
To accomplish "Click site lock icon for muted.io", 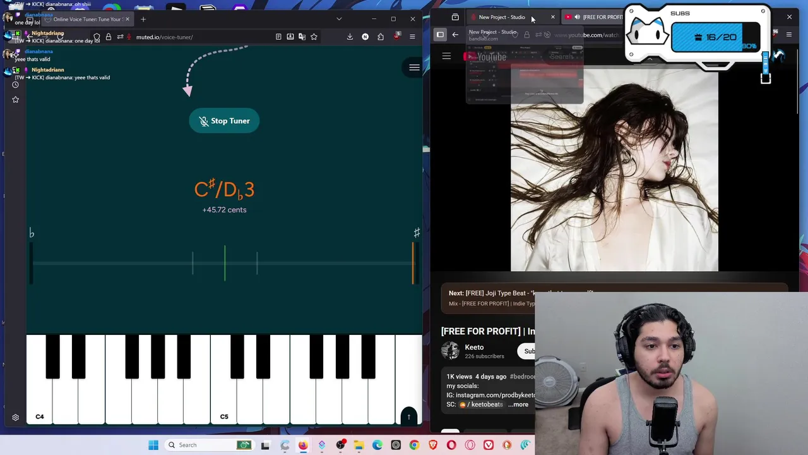I will pos(109,37).
